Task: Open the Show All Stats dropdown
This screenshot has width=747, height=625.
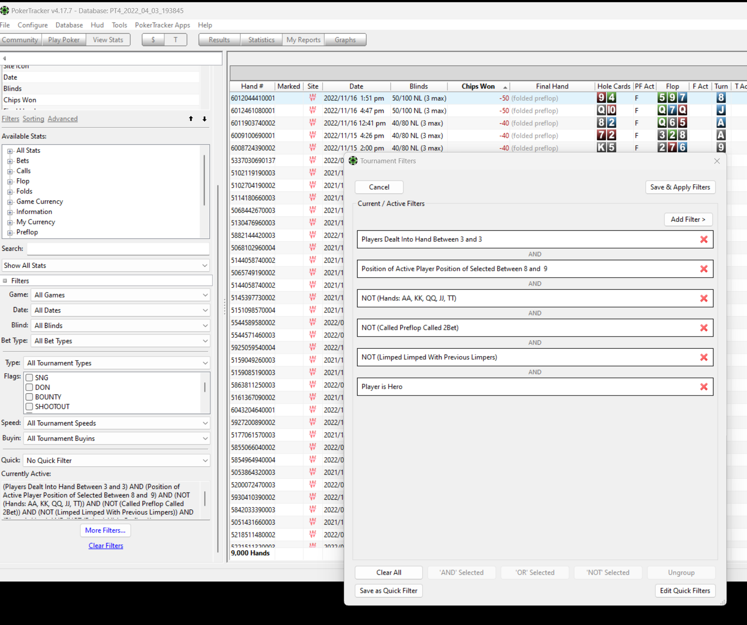Action: 106,265
